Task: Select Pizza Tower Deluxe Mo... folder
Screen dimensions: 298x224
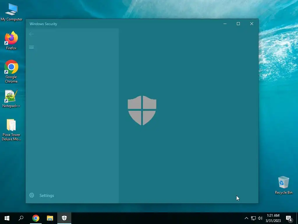Action: pyautogui.click(x=11, y=130)
